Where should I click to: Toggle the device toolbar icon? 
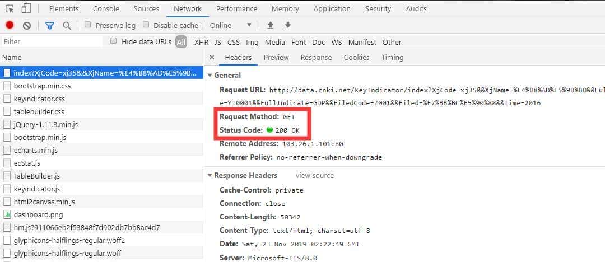[x=26, y=9]
